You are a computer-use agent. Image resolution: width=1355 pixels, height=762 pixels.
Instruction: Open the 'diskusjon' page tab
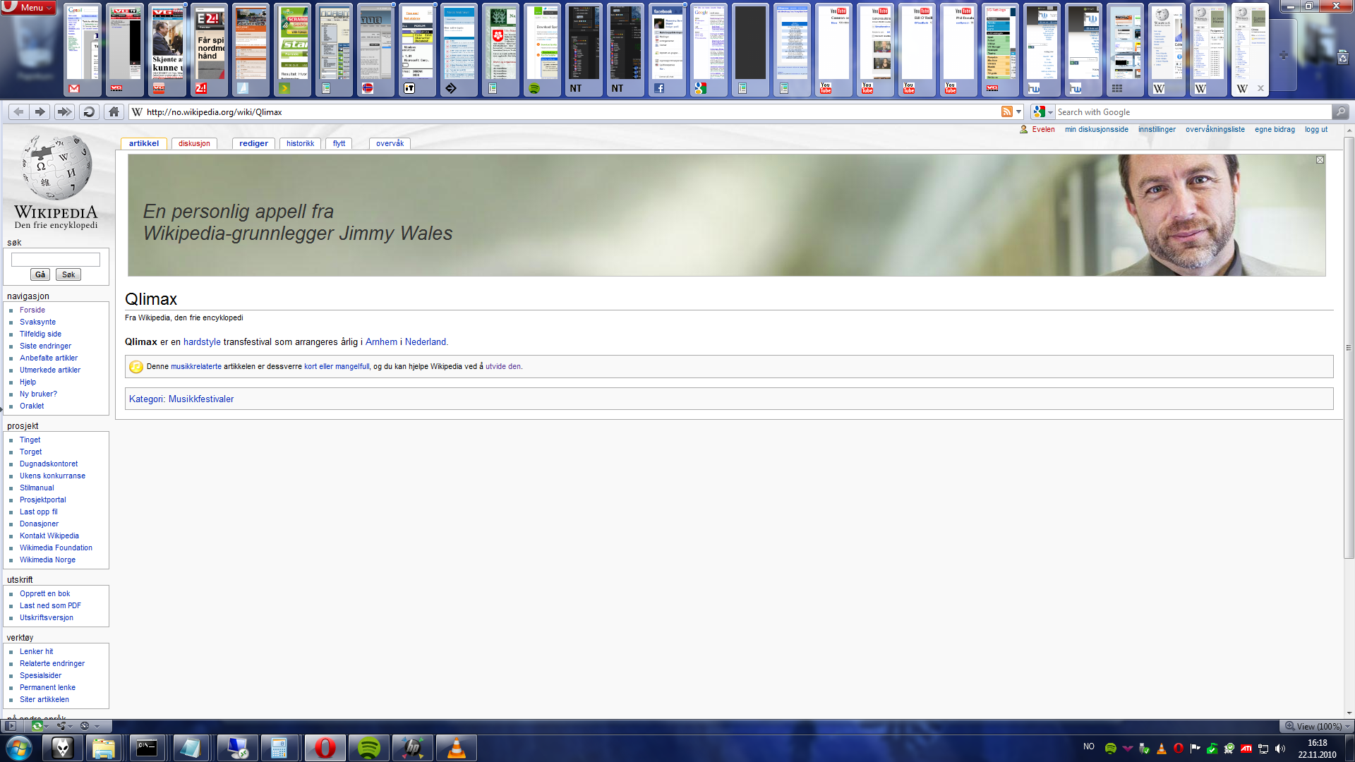point(194,143)
